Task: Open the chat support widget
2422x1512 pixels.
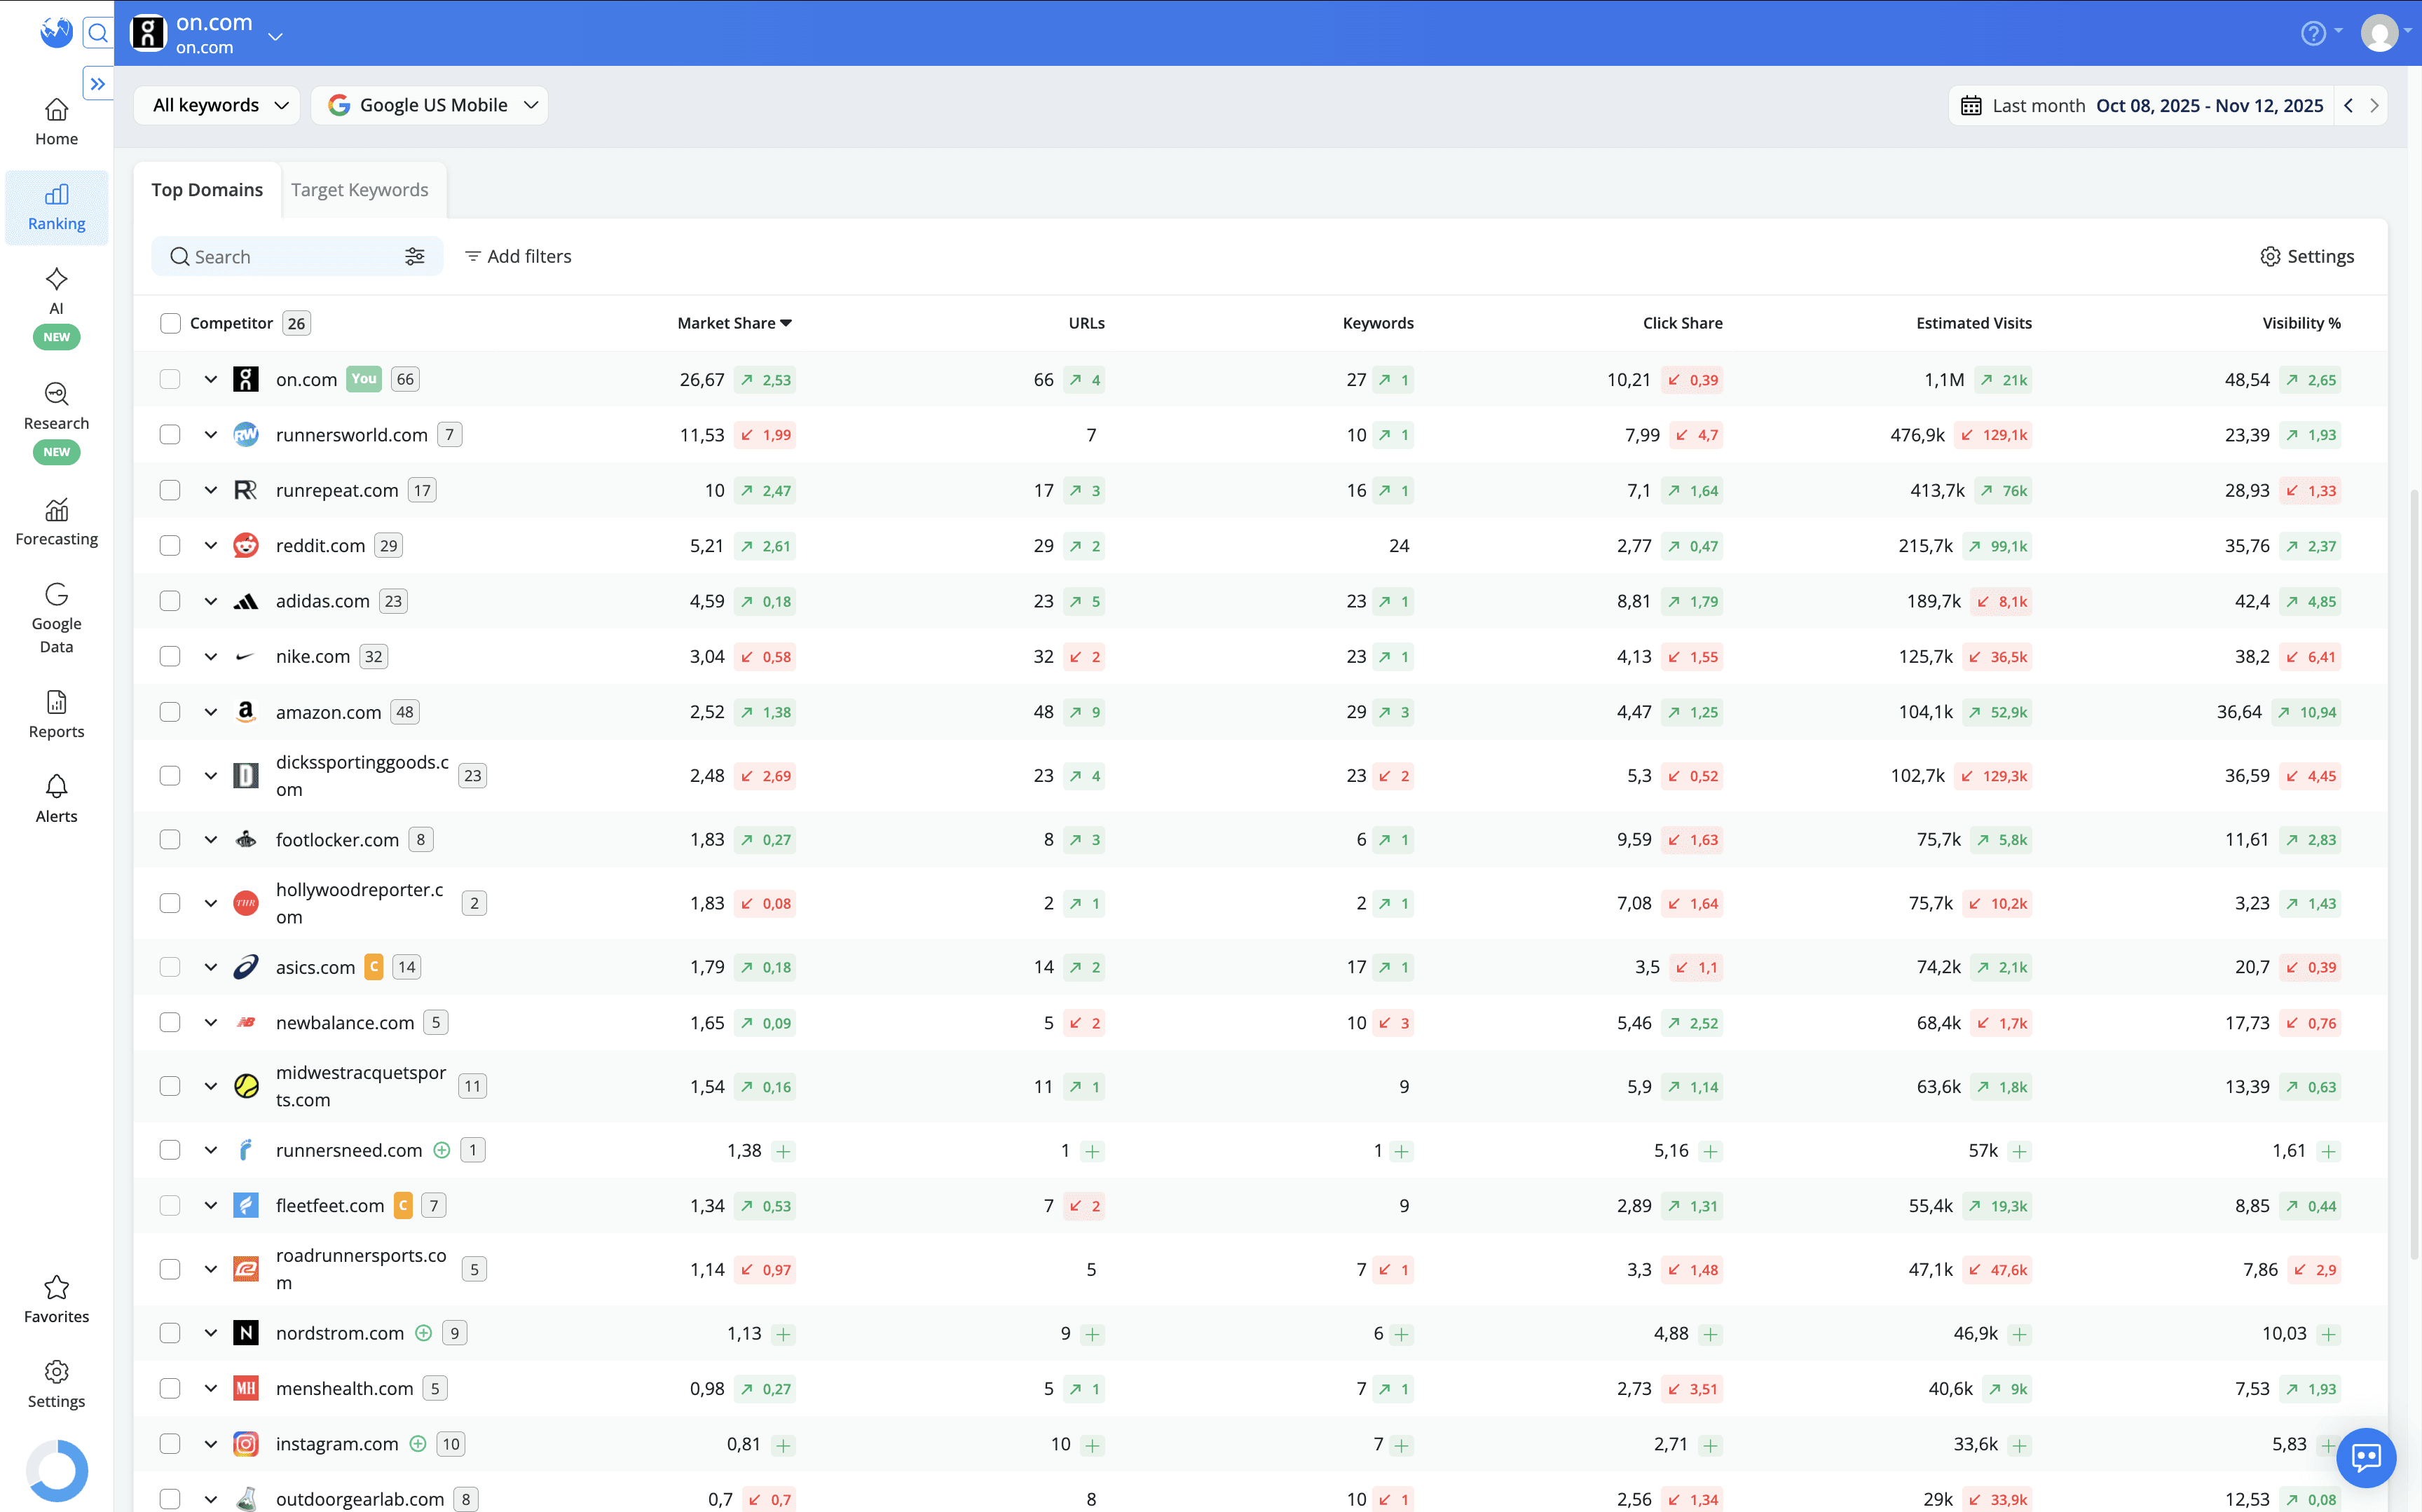Action: (2366, 1457)
